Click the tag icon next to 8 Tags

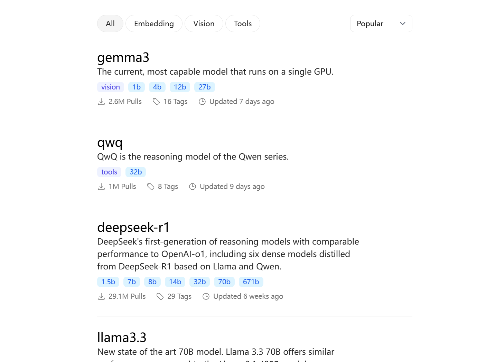click(x=151, y=187)
